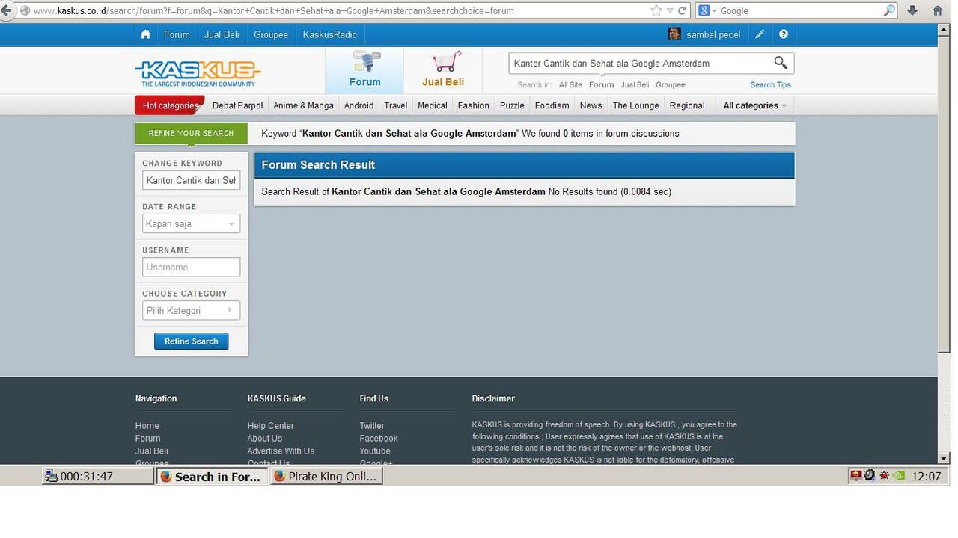Click the KASKUS logo
Image resolution: width=958 pixels, height=538 pixels.
(198, 72)
